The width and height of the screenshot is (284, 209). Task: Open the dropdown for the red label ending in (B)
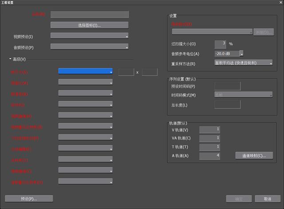coord(85,126)
